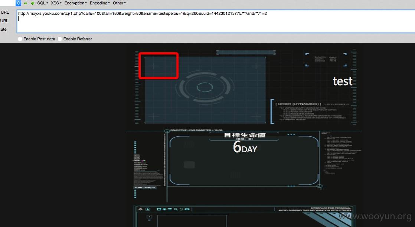
Task: Enable the Referrer checkbox
Action: click(x=60, y=39)
